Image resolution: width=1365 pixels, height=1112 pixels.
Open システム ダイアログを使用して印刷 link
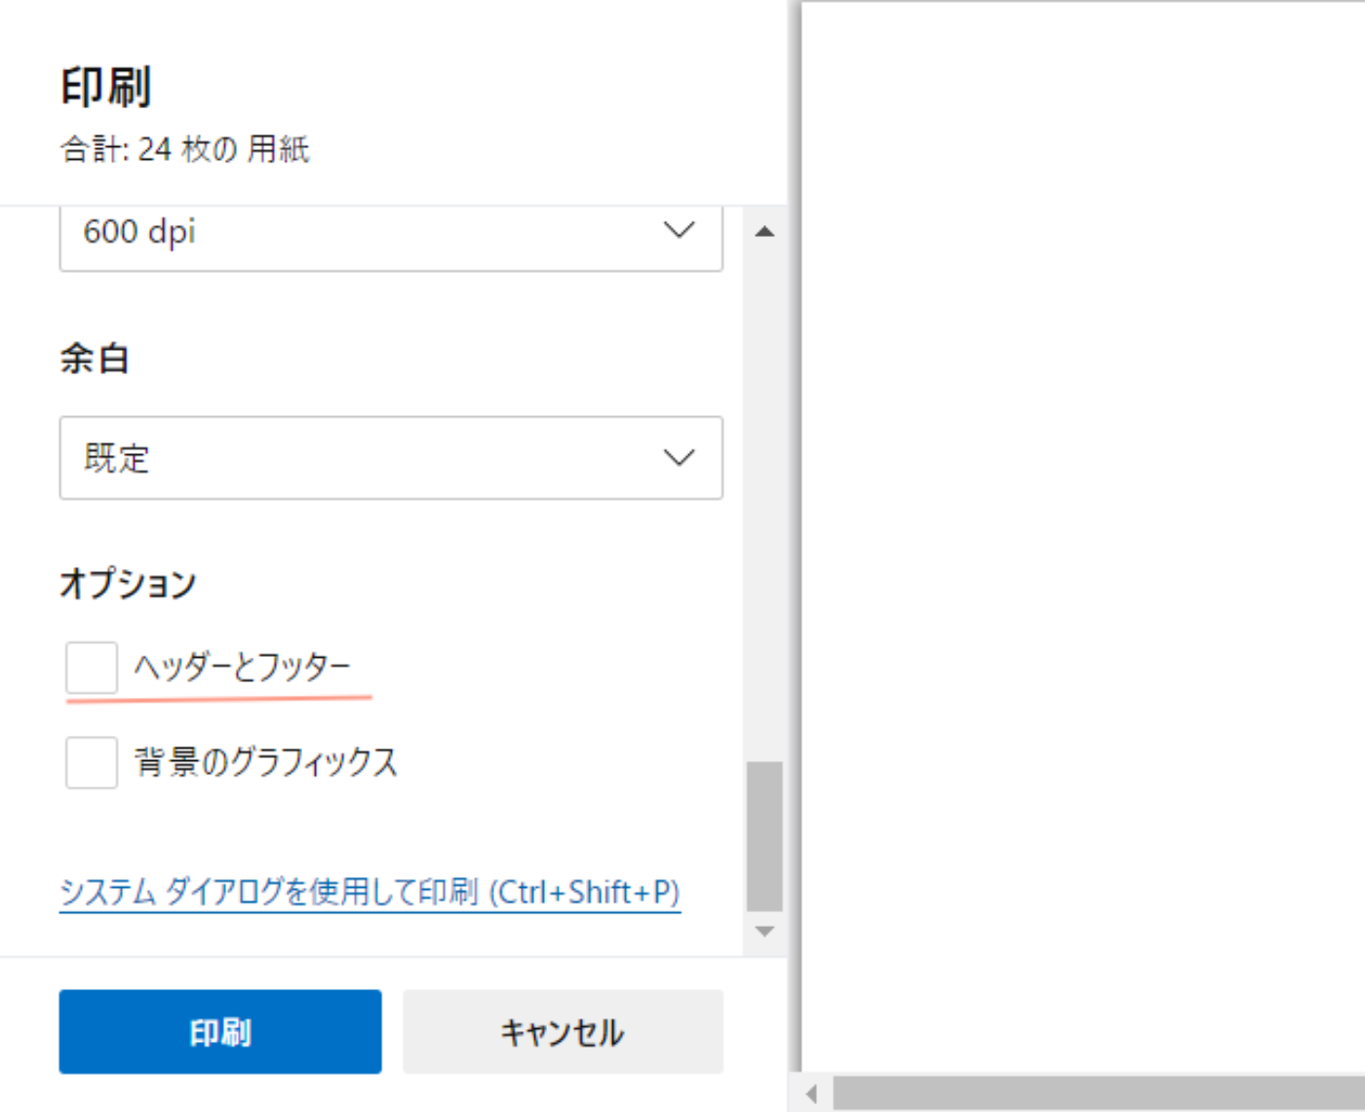370,892
